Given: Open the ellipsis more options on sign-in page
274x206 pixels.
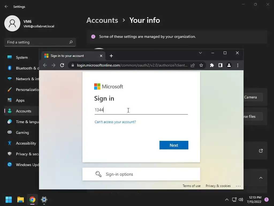Looking at the screenshot, I should tap(238, 186).
